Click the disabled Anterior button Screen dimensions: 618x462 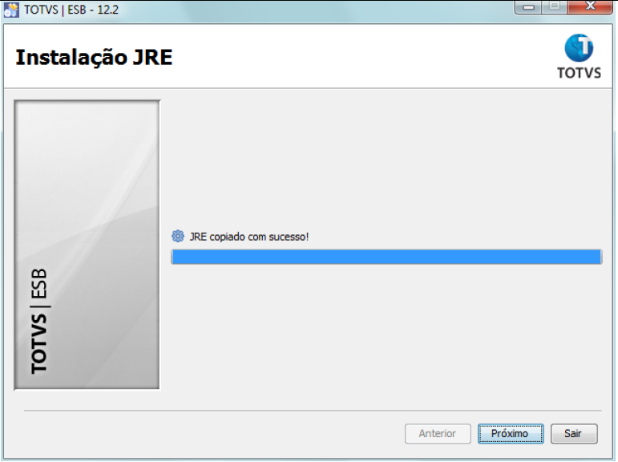[x=438, y=434]
